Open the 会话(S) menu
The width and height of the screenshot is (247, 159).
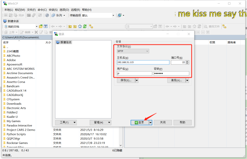point(53,10)
